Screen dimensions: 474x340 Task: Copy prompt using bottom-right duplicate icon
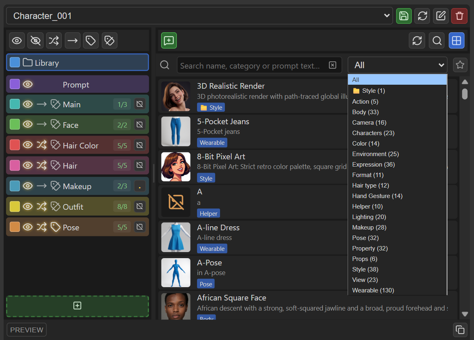(x=460, y=330)
